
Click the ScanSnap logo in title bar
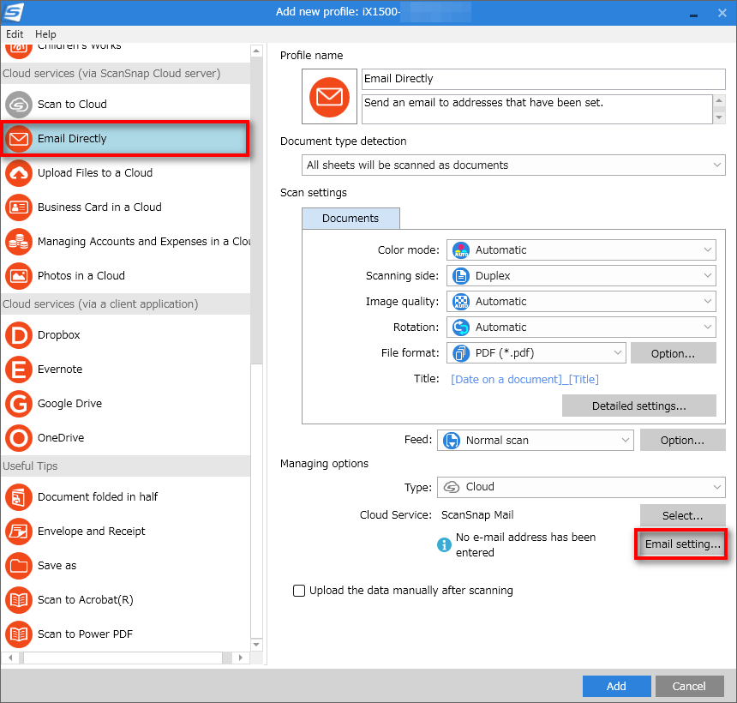tap(13, 12)
